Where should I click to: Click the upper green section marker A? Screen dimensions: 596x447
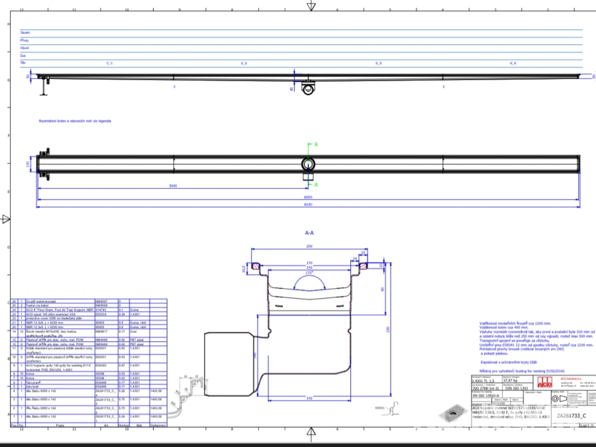(315, 144)
